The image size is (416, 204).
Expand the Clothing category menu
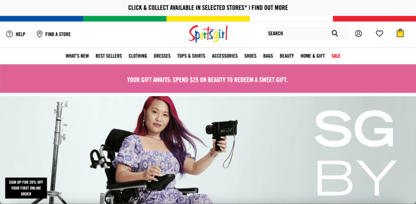pos(138,56)
